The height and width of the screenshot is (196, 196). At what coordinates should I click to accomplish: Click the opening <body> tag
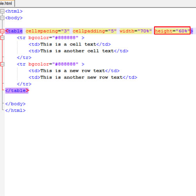point(14,18)
